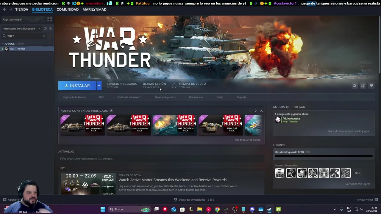This screenshot has height=214, width=381.
Task: Open the help question mark on new content
Action: 111,111
